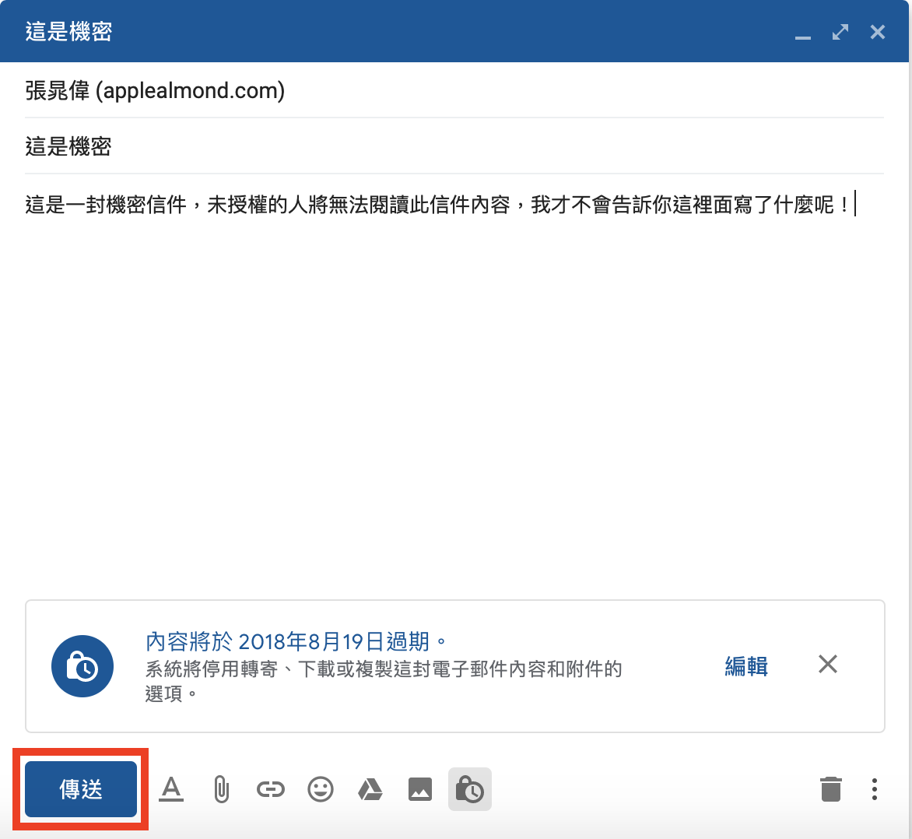Screen dimensions: 912x839
Task: Insert files from Google Drive
Action: (370, 789)
